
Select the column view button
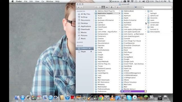(103, 7)
